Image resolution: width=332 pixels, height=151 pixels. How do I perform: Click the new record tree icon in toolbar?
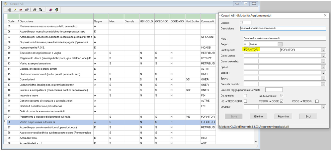pos(9,10)
